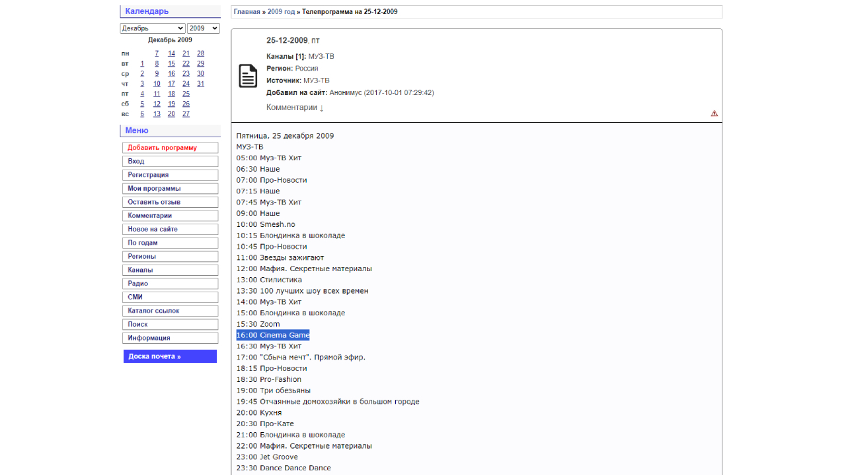Screen dimensions: 846x475
Task: Click the 17:00 "Сбыча мечт" listing
Action: coord(301,358)
